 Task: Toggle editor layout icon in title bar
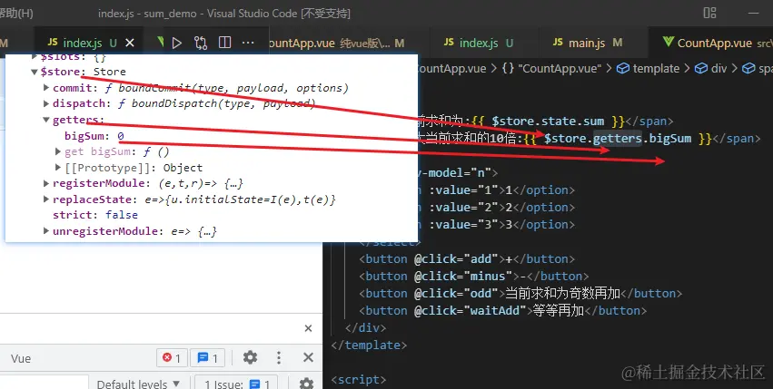(709, 13)
